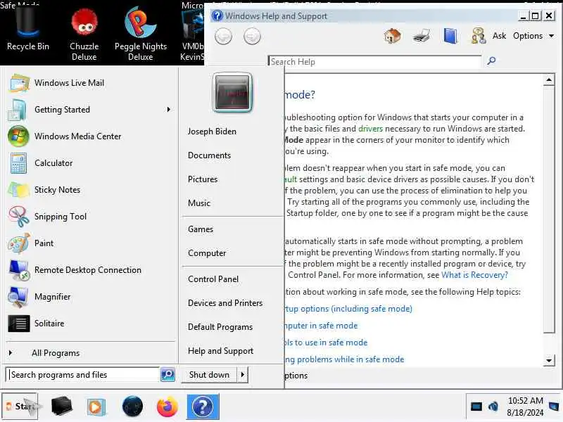Expand the Getting Started submenu arrow
The image size is (563, 422).
pos(168,110)
